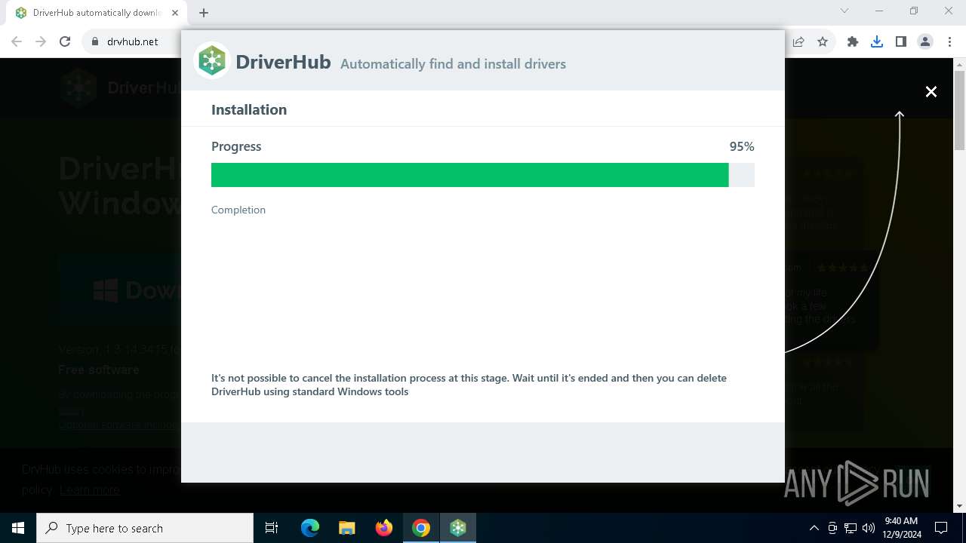Toggle the Chrome side panel

coord(901,41)
